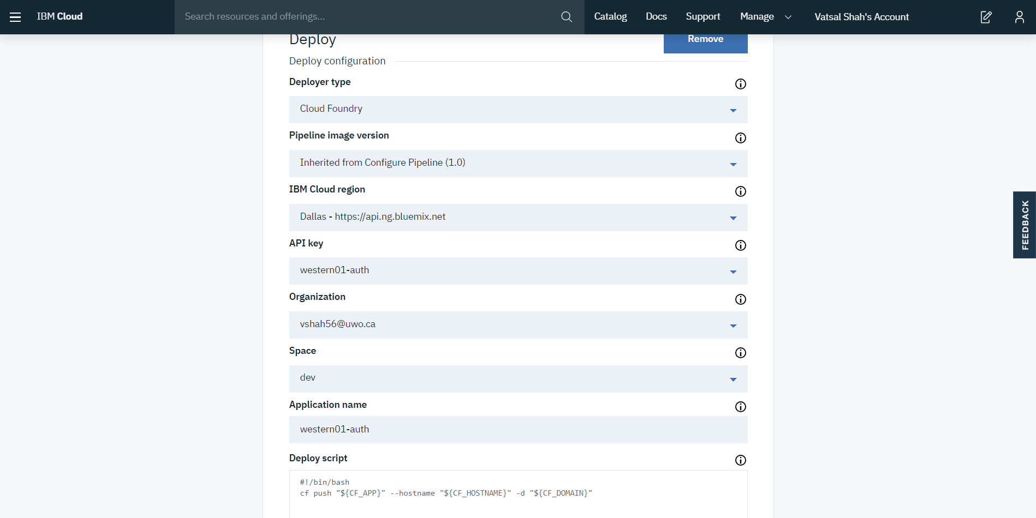Open the Organization vshah56@uwo.ca dropdown
Image resolution: width=1036 pixels, height=518 pixels.
point(518,325)
